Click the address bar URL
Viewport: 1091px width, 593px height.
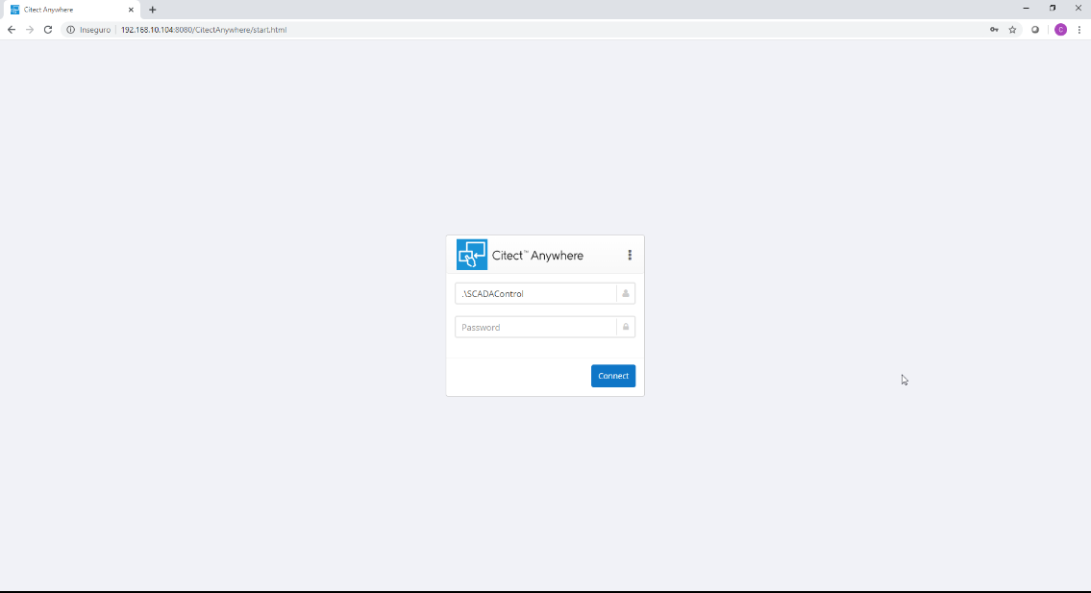(x=204, y=30)
